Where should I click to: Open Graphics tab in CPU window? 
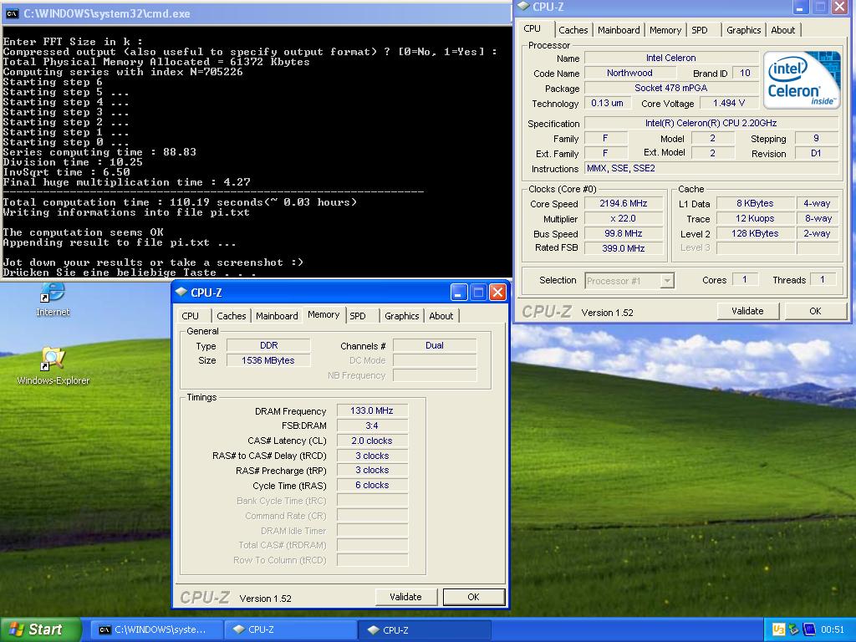click(743, 30)
